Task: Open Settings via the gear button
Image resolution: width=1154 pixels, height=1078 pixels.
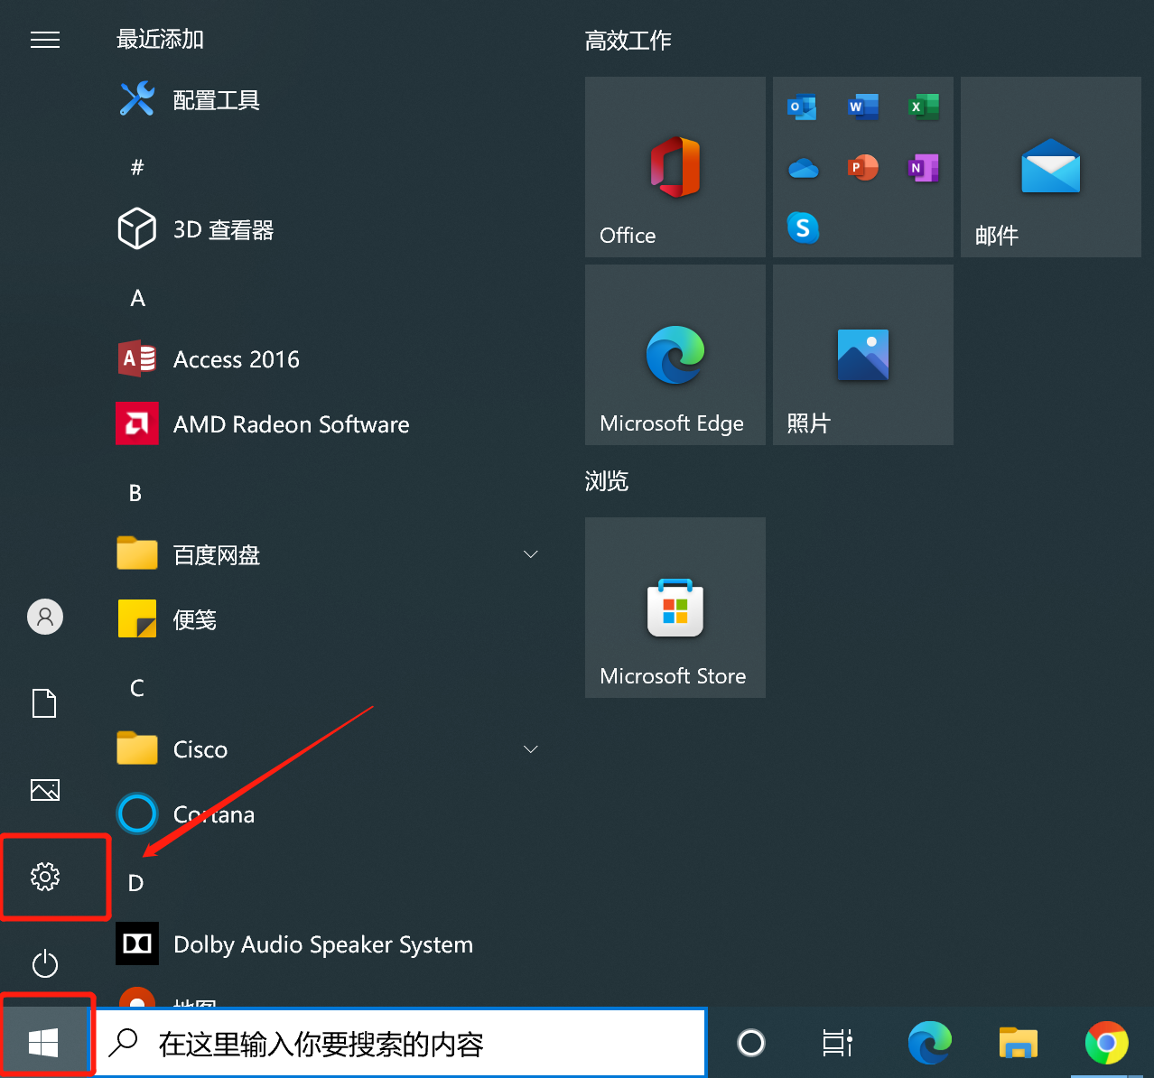Action: [44, 877]
